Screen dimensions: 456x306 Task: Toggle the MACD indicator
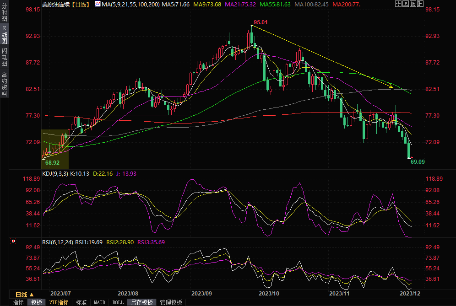click(x=99, y=302)
